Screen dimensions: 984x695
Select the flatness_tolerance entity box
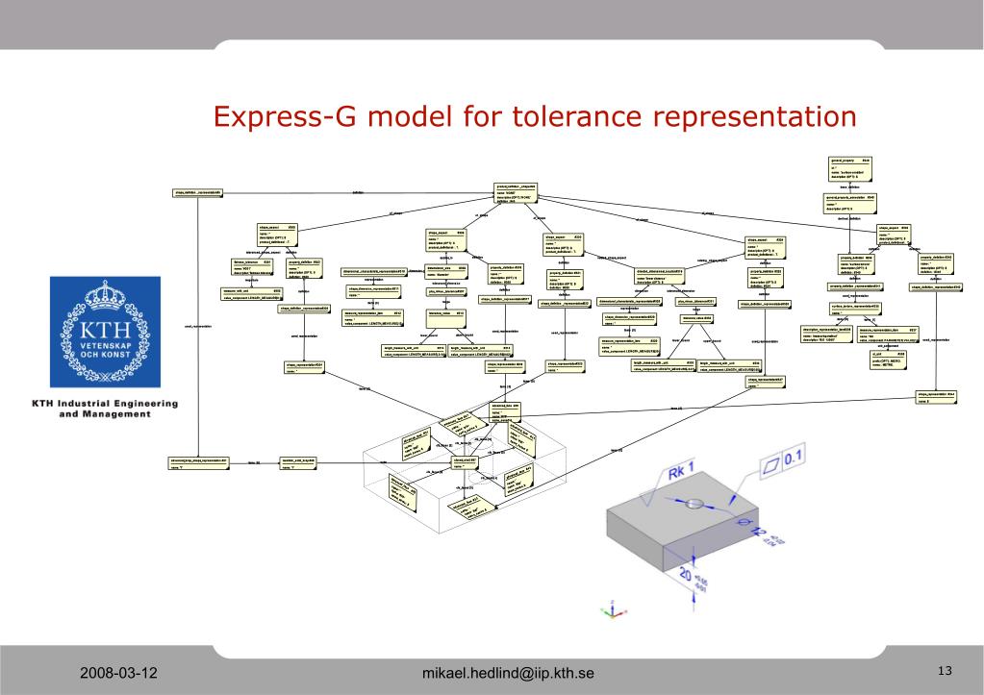pos(252,267)
